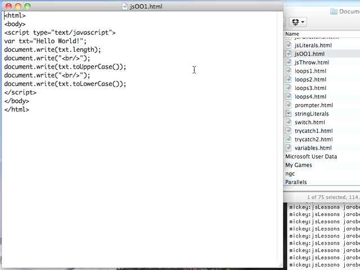Click the document.write(txt.toUpperCase()) line
The image size is (360, 270).
tap(65, 67)
